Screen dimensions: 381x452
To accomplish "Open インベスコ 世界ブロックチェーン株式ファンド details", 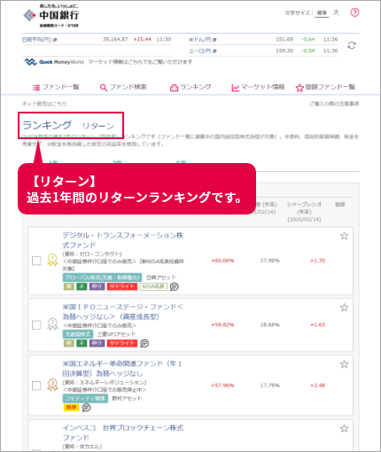I will pos(123,433).
